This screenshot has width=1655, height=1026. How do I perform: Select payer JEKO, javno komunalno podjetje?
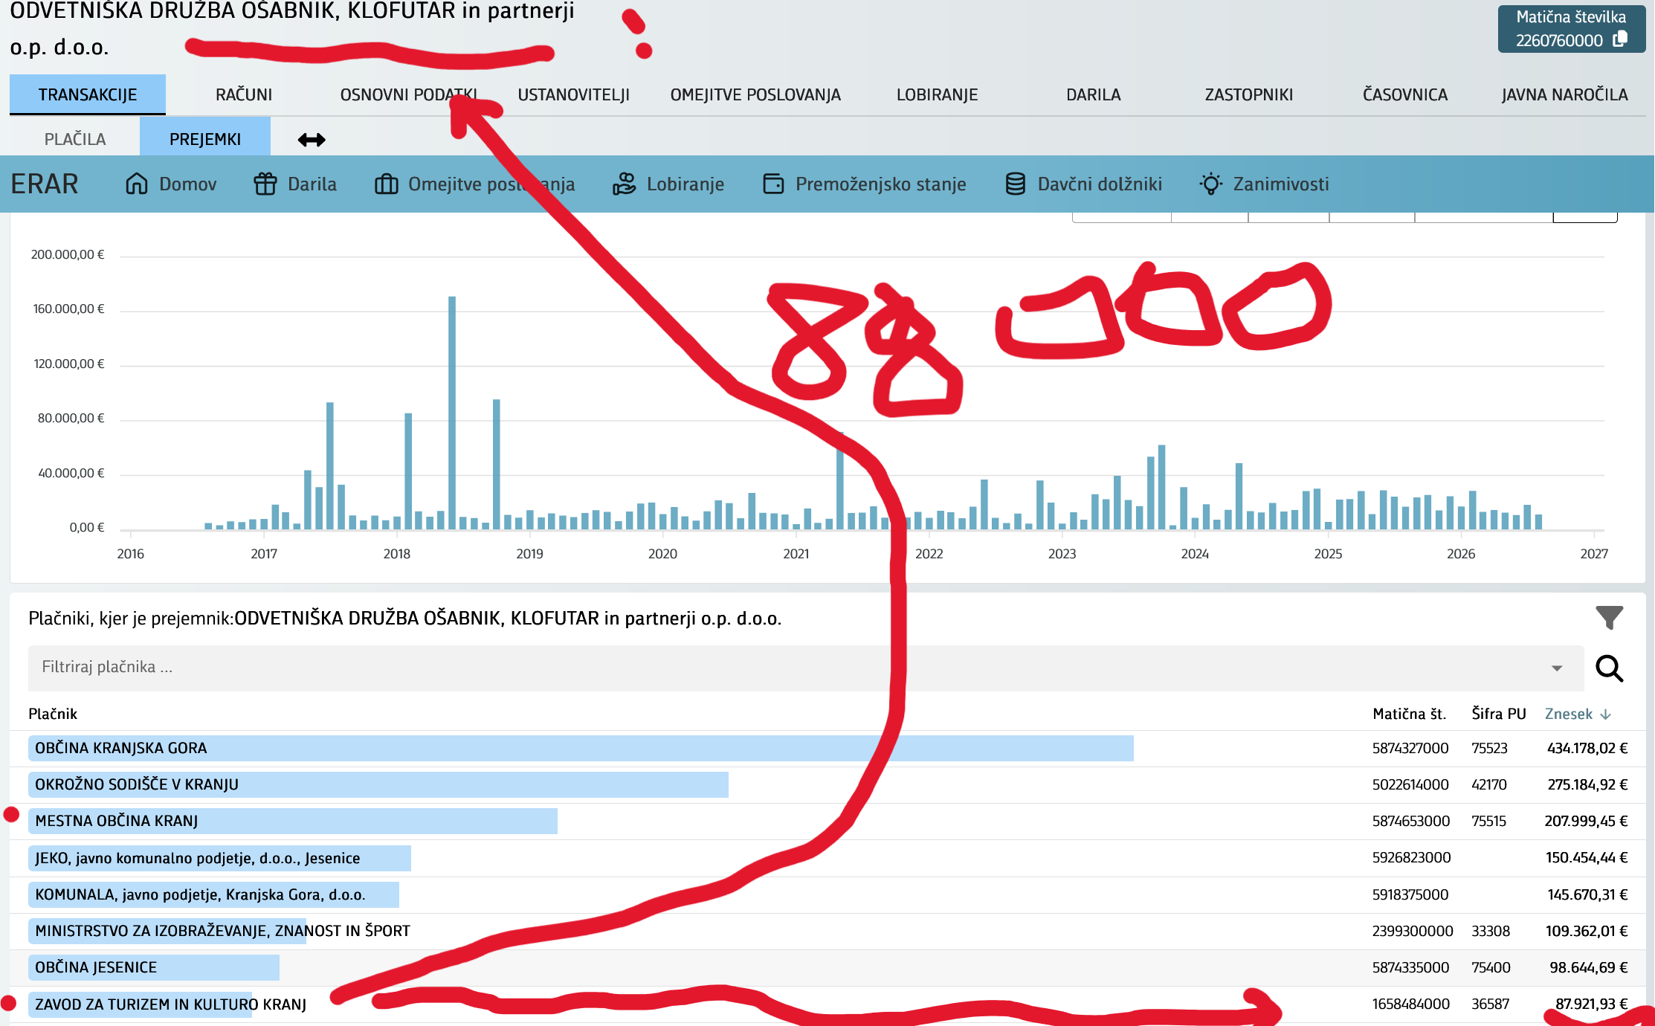tap(198, 859)
